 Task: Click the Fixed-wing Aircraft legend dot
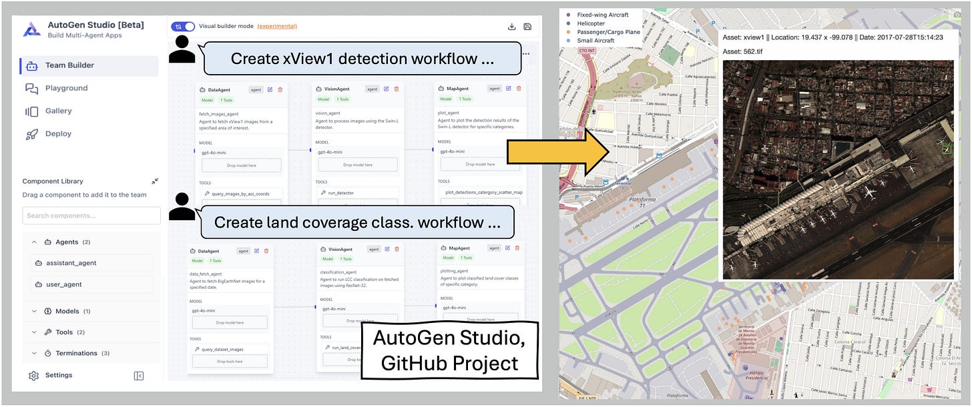tap(568, 15)
